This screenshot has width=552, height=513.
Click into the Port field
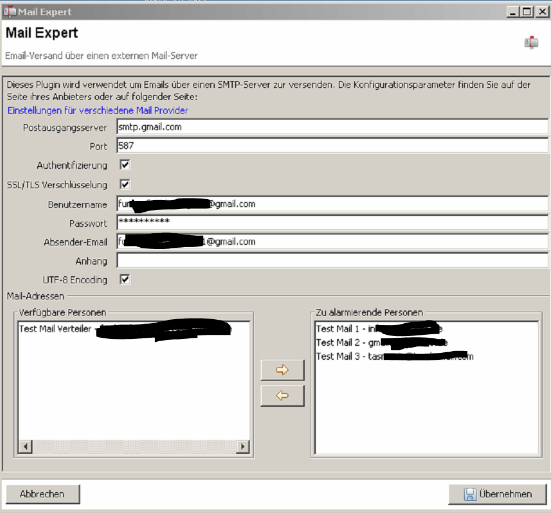pyautogui.click(x=332, y=146)
